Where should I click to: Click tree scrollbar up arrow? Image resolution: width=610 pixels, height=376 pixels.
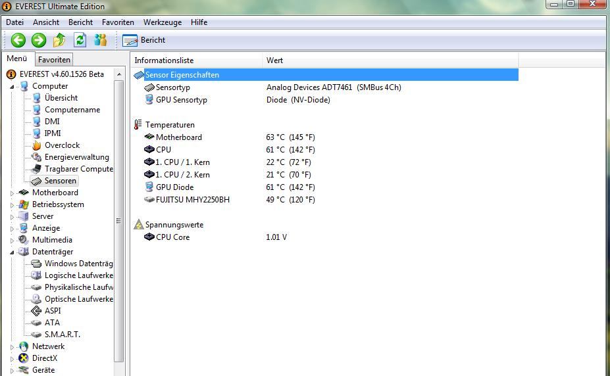(x=119, y=74)
